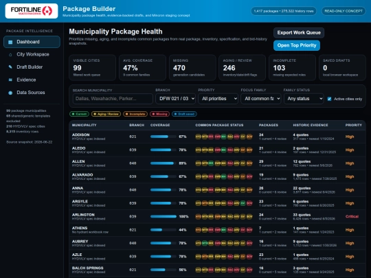Viewport: 371px width, 278px height.
Task: Open the All priorities dropdown
Action: tap(218, 99)
